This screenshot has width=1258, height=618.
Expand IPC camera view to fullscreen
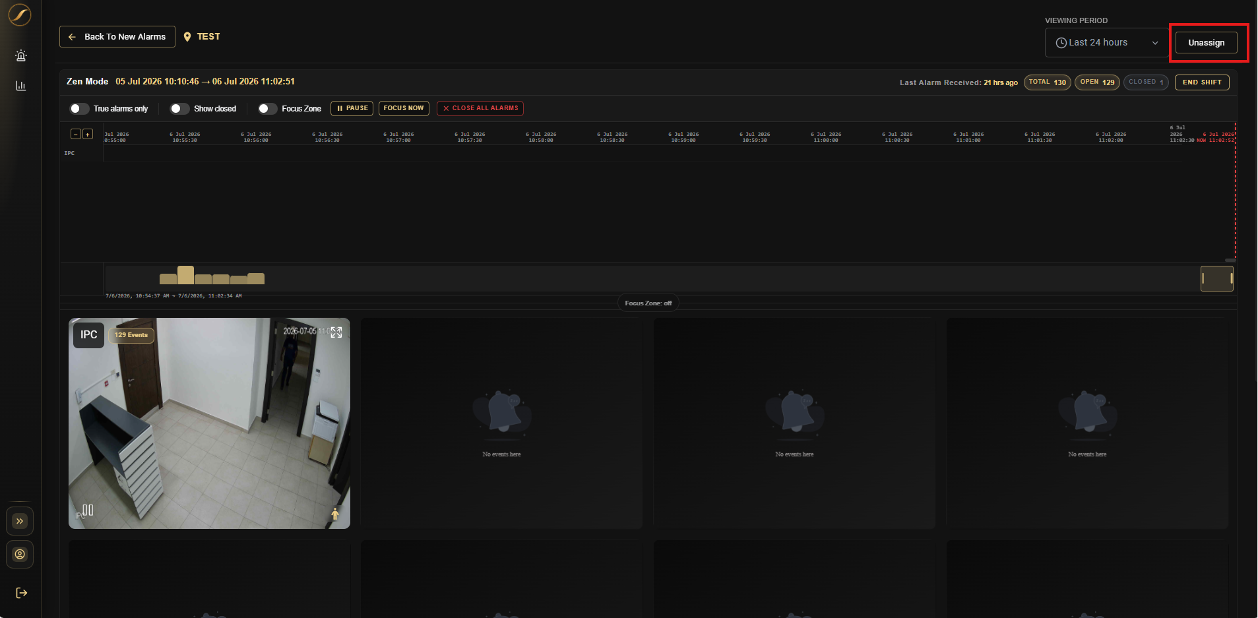coord(336,332)
